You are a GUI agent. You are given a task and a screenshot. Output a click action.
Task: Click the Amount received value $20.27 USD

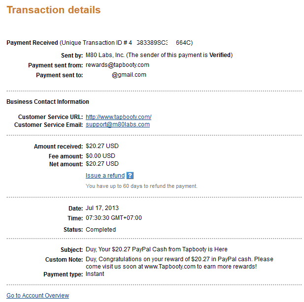(102, 146)
